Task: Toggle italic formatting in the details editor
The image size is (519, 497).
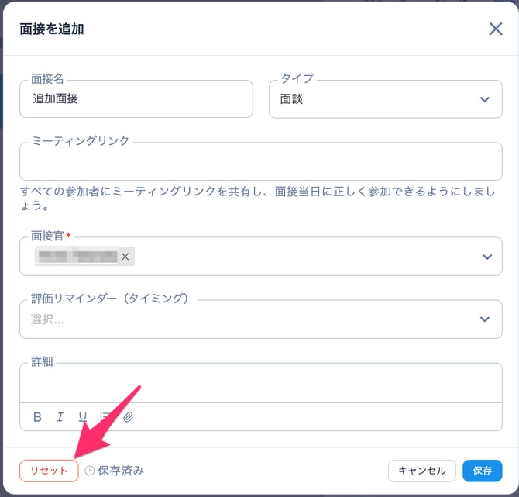Action: point(60,417)
